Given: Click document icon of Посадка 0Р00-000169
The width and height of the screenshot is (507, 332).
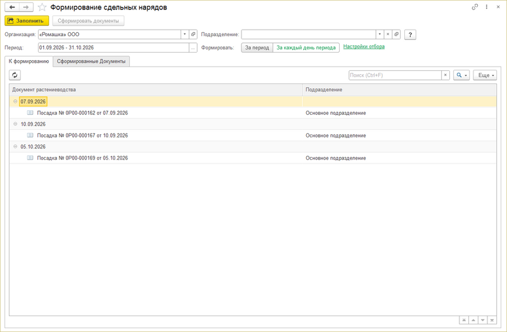Looking at the screenshot, I should [x=30, y=158].
